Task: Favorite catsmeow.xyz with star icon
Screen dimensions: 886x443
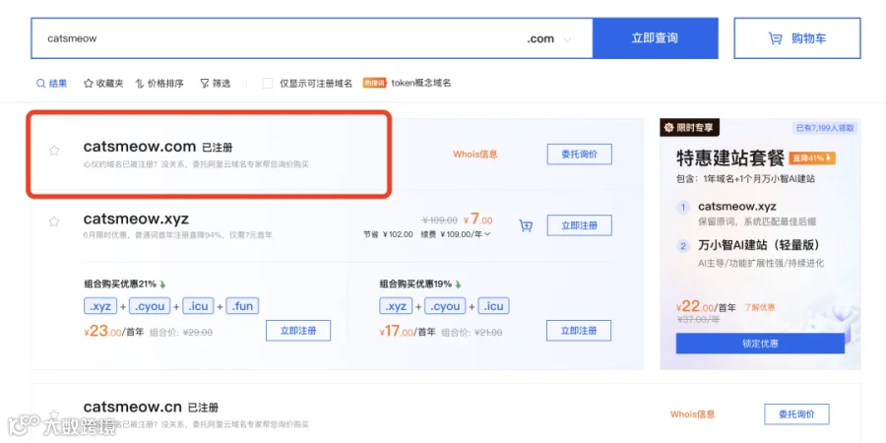Action: [x=54, y=221]
